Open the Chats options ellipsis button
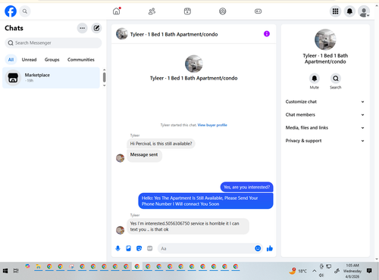Screen dimensions: 379x280 83,28
